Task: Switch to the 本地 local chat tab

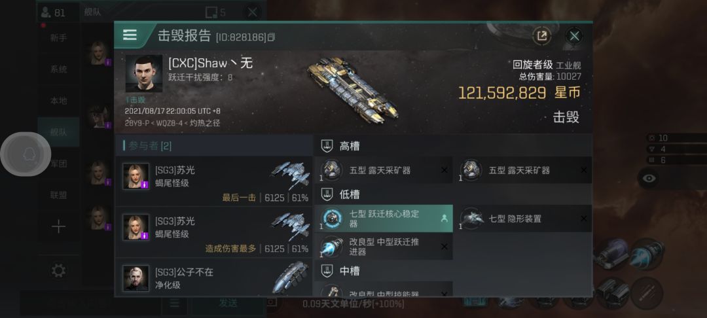Action: [59, 101]
